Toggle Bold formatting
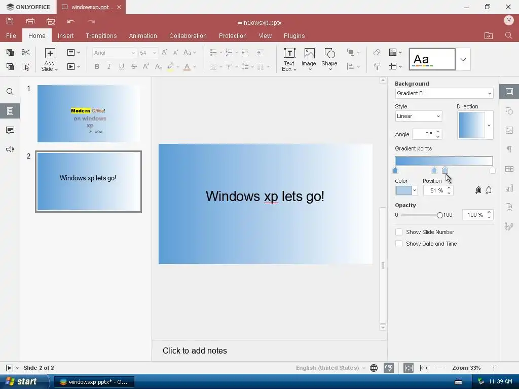The height and width of the screenshot is (389, 519). pos(97,66)
